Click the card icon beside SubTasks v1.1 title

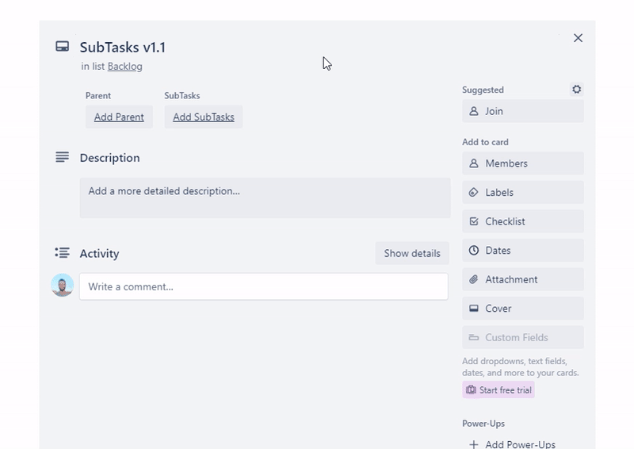point(62,47)
